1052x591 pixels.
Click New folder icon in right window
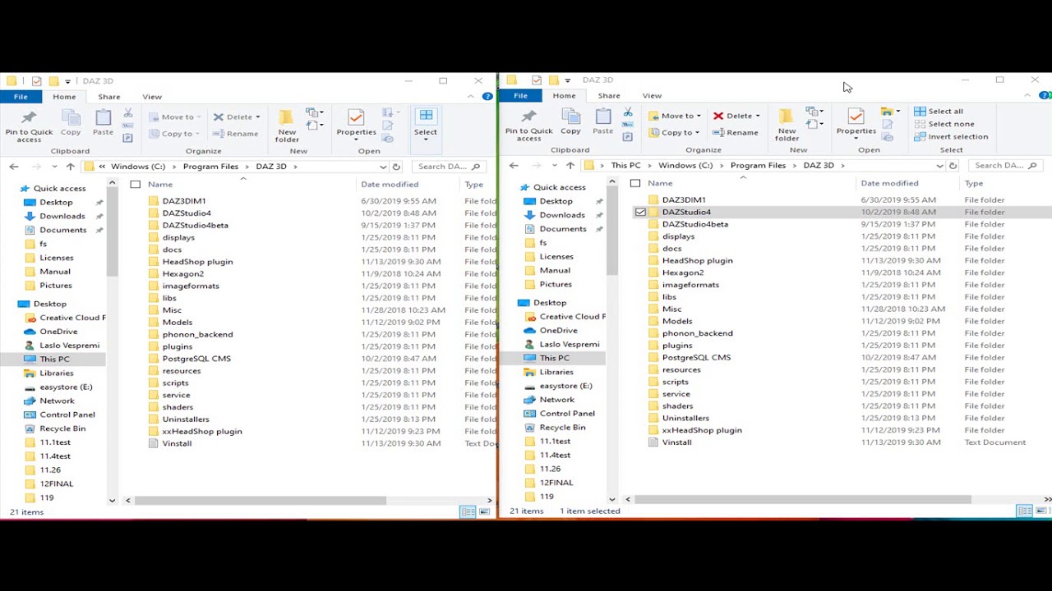(x=787, y=125)
